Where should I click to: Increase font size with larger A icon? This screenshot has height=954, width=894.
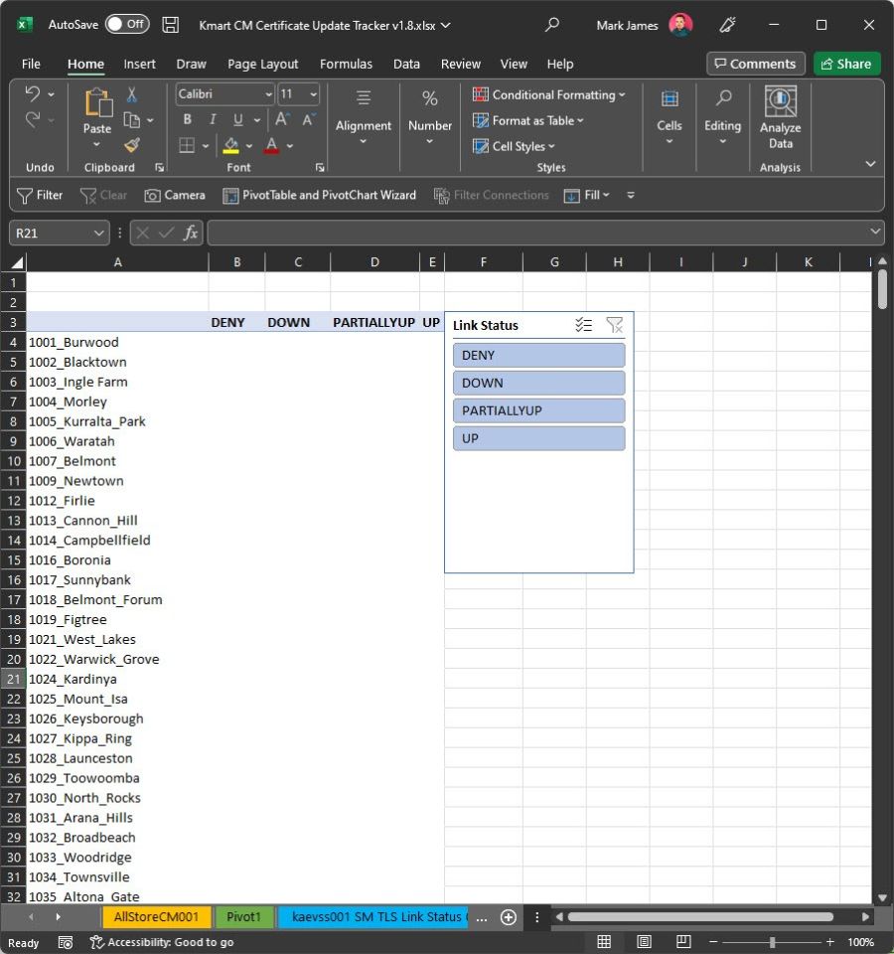coord(281,119)
